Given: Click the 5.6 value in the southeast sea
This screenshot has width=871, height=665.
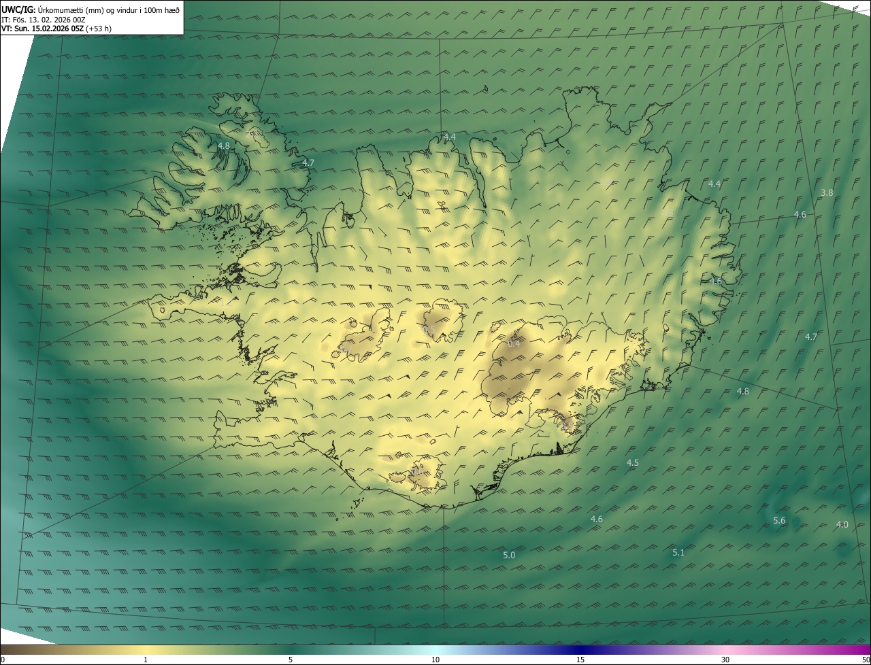Looking at the screenshot, I should (780, 521).
